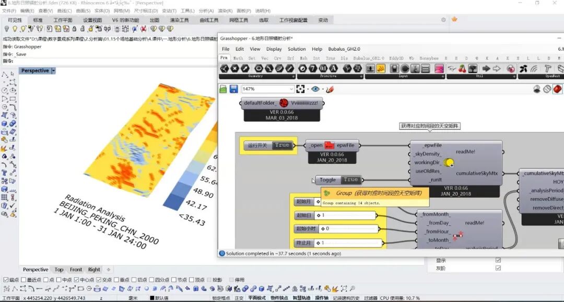The width and height of the screenshot is (564, 302).
Task: Click the 终止月 slider track
Action: pyautogui.click(x=349, y=243)
